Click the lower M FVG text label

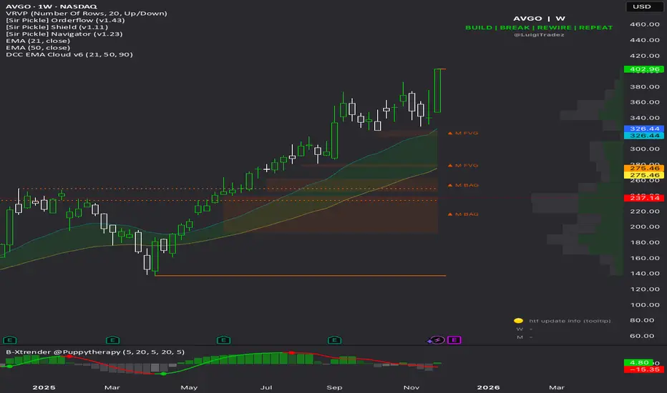(467, 165)
